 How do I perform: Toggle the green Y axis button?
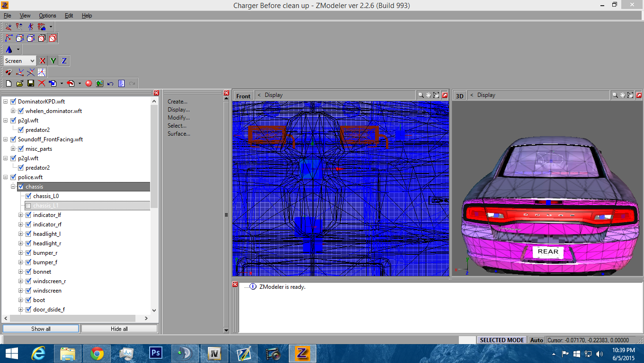(53, 60)
